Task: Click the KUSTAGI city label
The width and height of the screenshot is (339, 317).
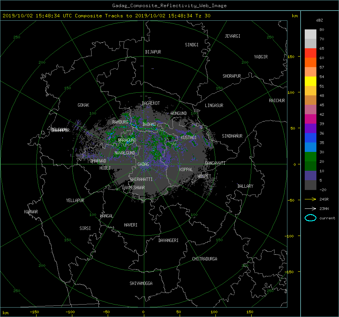Action: click(x=189, y=138)
